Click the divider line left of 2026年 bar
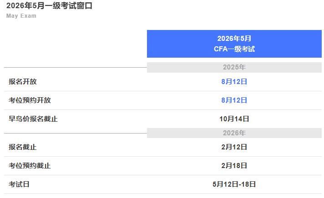The height and width of the screenshot is (198, 324). (x=75, y=134)
